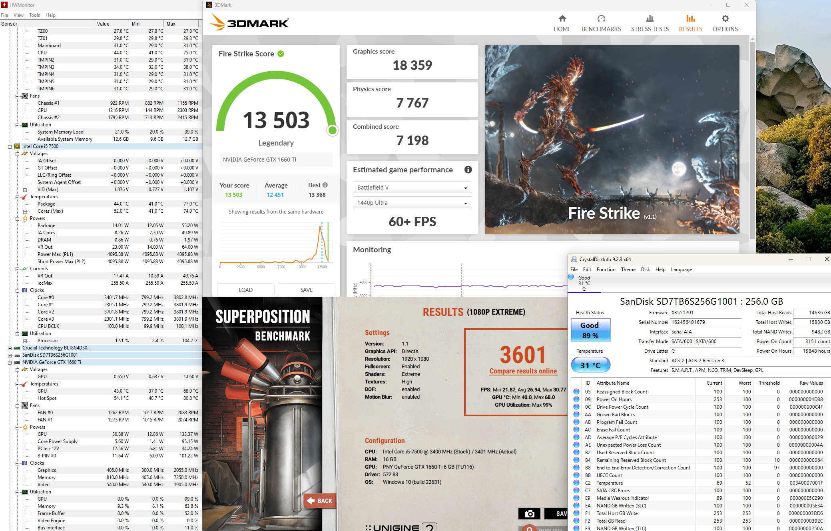Click Crucial Technology memory module icon
The width and height of the screenshot is (831, 531).
pos(17,348)
